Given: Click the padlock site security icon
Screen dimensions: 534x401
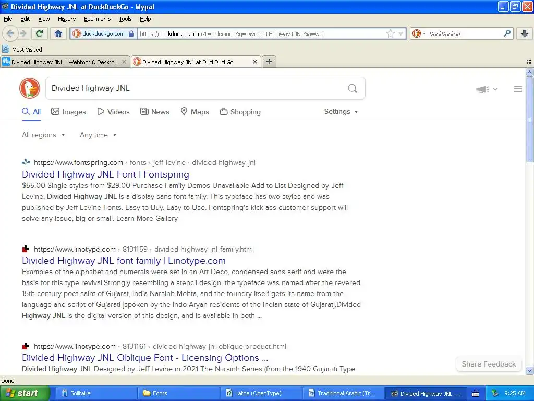Looking at the screenshot, I should click(x=131, y=33).
